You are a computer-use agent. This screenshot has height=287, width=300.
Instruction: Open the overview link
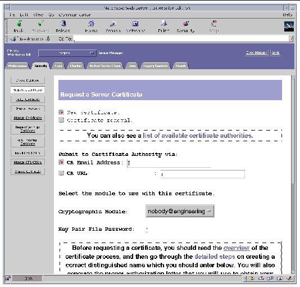[x=237, y=248]
